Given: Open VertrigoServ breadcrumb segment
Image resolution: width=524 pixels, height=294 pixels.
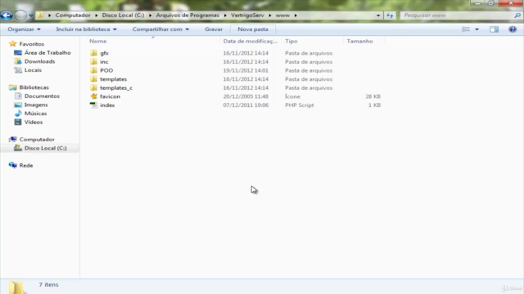Looking at the screenshot, I should coord(247,16).
